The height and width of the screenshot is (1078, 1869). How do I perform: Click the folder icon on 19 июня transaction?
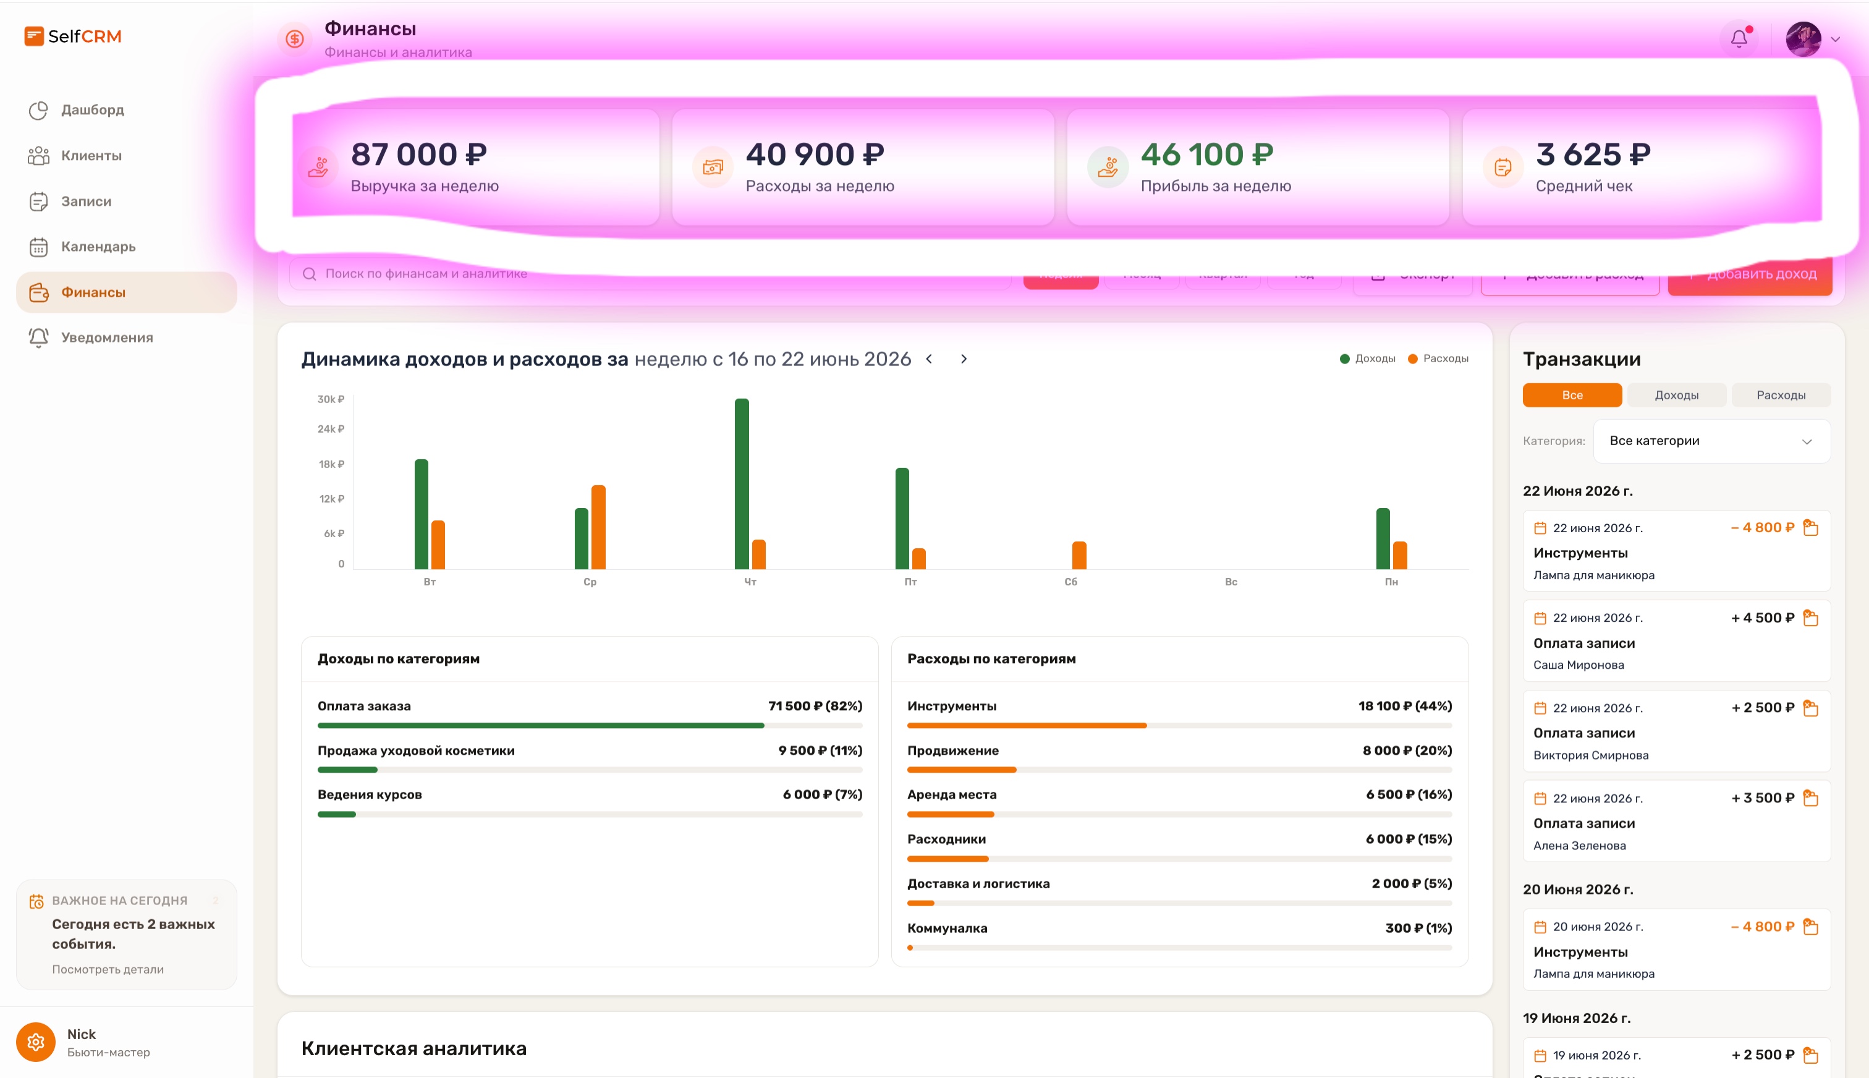[1810, 1055]
